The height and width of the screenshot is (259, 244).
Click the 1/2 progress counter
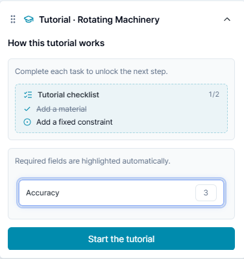[213, 94]
